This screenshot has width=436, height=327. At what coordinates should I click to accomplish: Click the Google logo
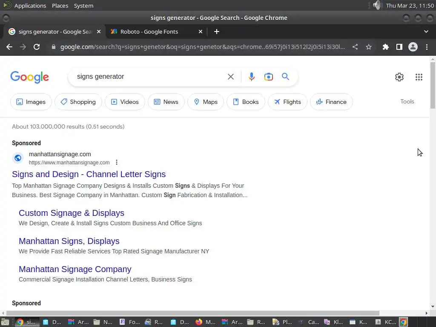click(29, 77)
